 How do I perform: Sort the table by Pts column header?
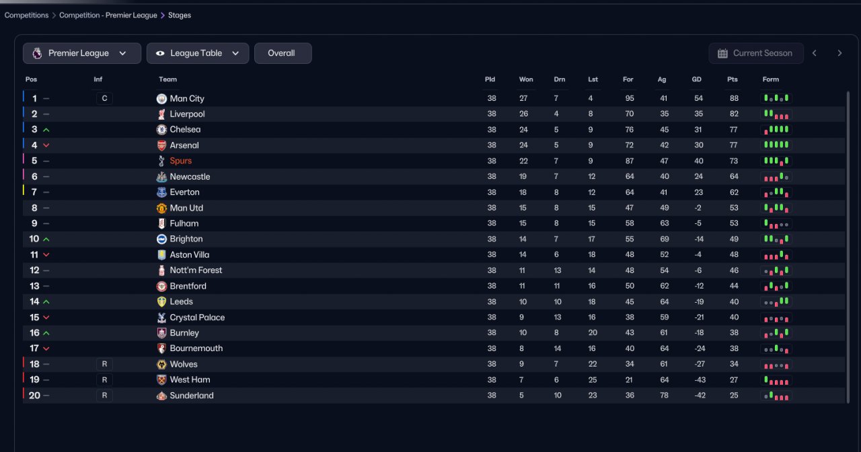click(733, 79)
